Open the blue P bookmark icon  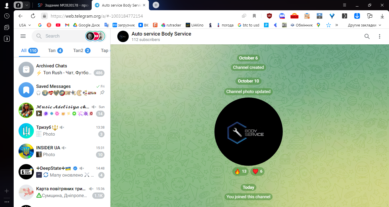click(x=266, y=25)
